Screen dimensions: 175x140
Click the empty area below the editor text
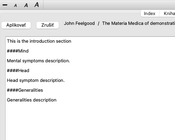coord(90,121)
